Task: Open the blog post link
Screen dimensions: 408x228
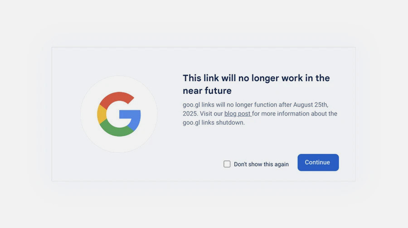Action: [x=238, y=114]
